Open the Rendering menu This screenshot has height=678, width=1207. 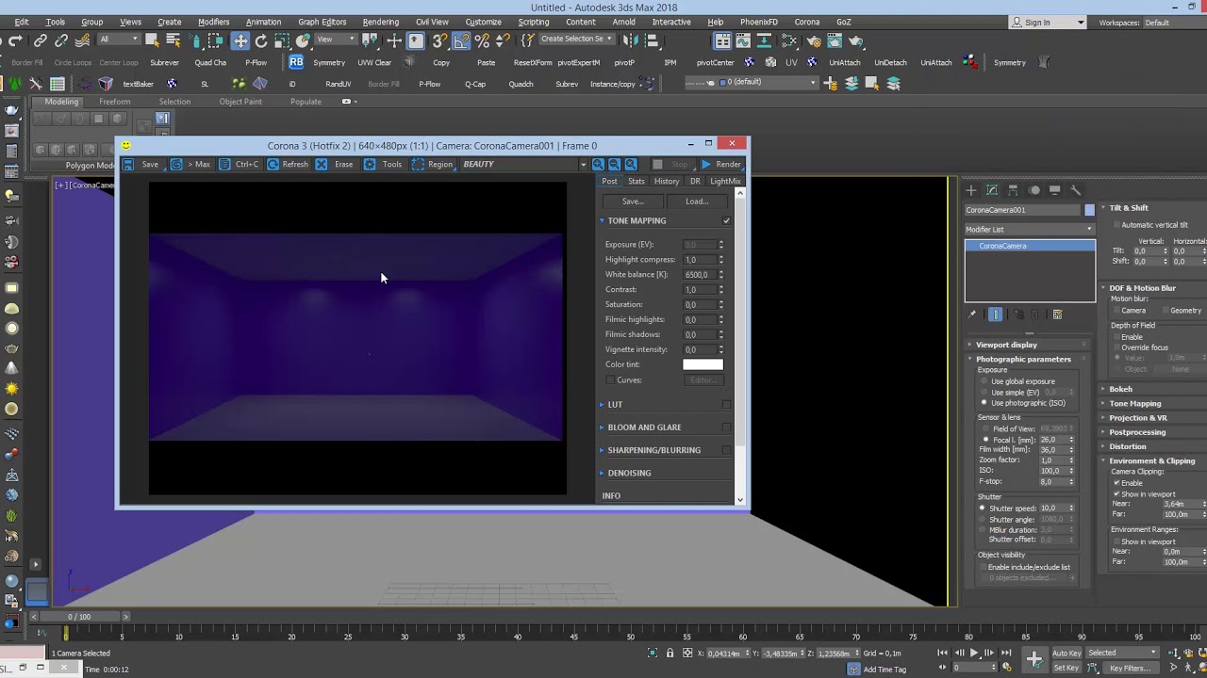pyautogui.click(x=380, y=22)
